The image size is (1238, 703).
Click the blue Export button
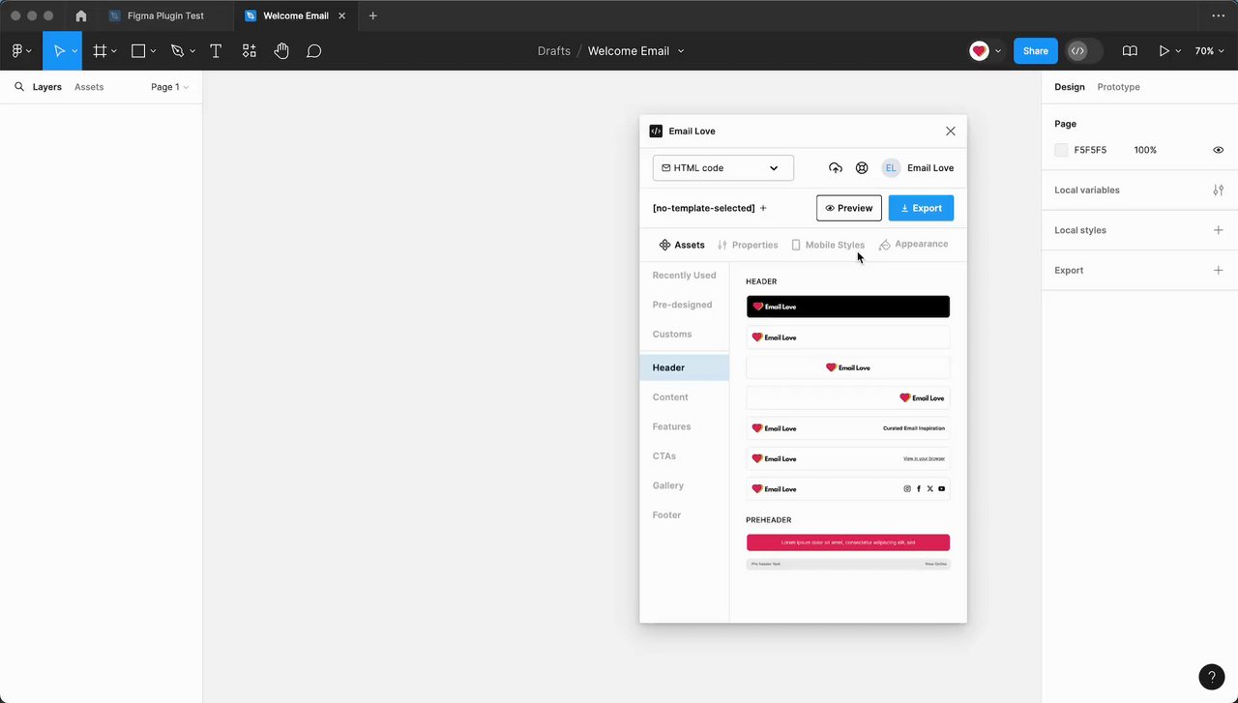[921, 208]
